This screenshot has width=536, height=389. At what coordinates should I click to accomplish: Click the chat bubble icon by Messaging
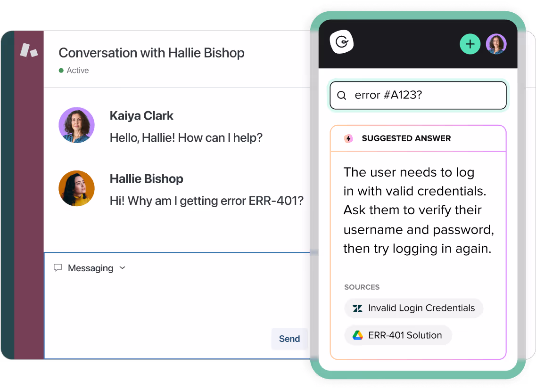click(58, 268)
